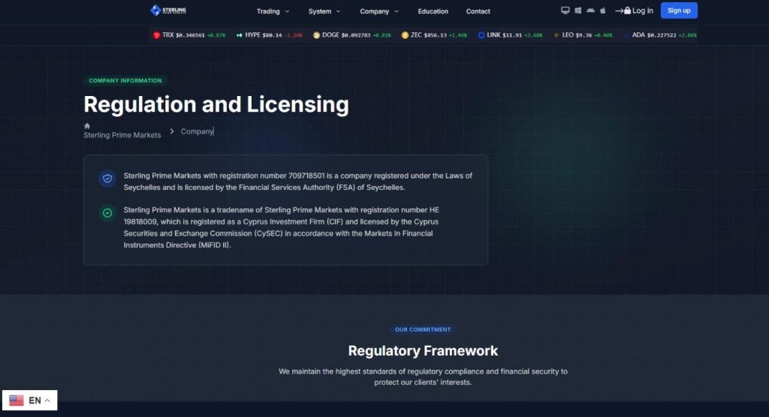This screenshot has width=769, height=417.
Task: Click the Log in link
Action: click(634, 10)
